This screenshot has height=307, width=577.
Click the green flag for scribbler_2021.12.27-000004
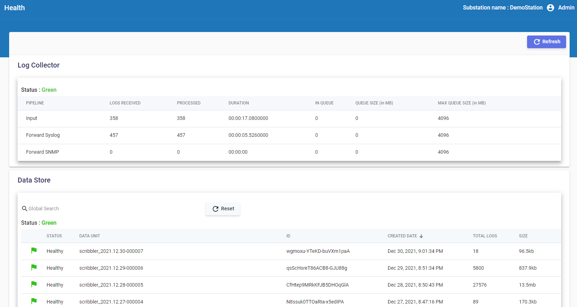[34, 301]
